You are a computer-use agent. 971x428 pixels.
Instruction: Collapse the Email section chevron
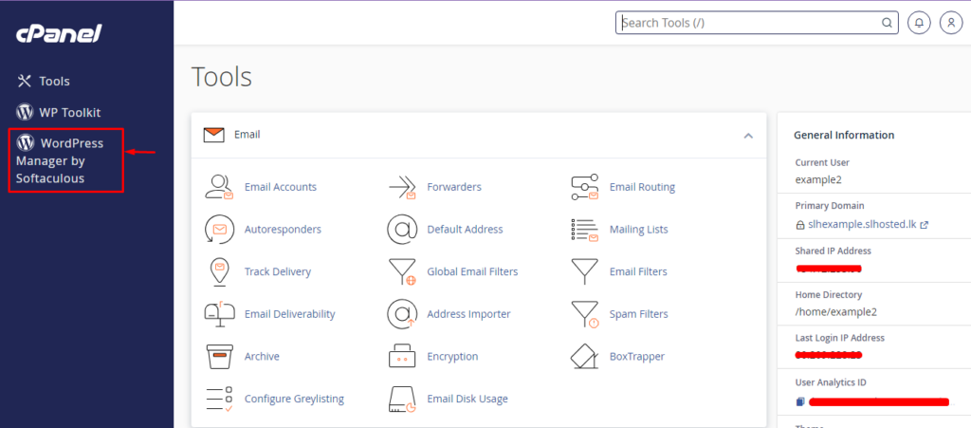tap(748, 136)
